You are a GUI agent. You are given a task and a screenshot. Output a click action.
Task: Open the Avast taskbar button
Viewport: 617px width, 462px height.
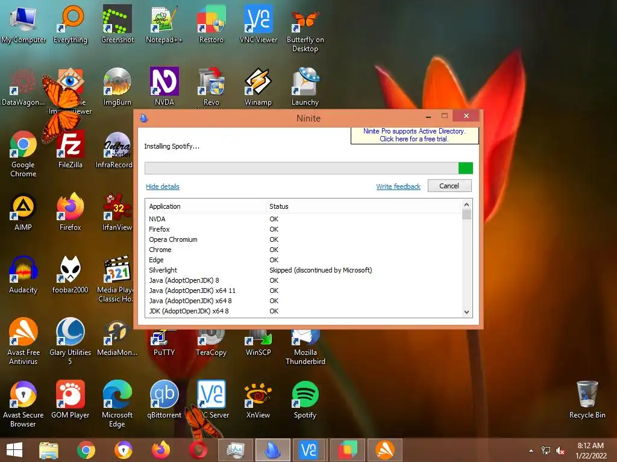pos(384,450)
